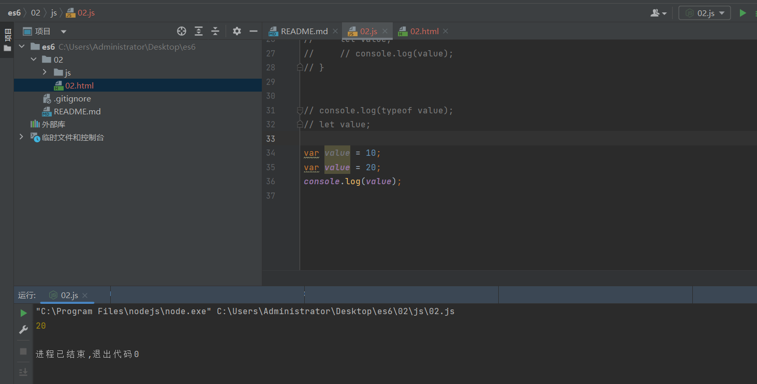Click es6 in the breadcrumb path
The image size is (757, 384).
click(x=14, y=13)
